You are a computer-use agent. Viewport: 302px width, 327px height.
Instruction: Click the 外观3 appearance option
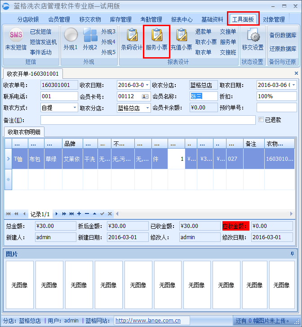[108, 32]
